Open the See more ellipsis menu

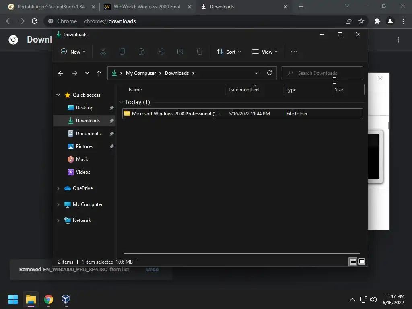294,52
